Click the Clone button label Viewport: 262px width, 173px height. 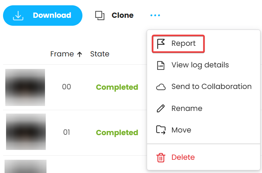[122, 16]
